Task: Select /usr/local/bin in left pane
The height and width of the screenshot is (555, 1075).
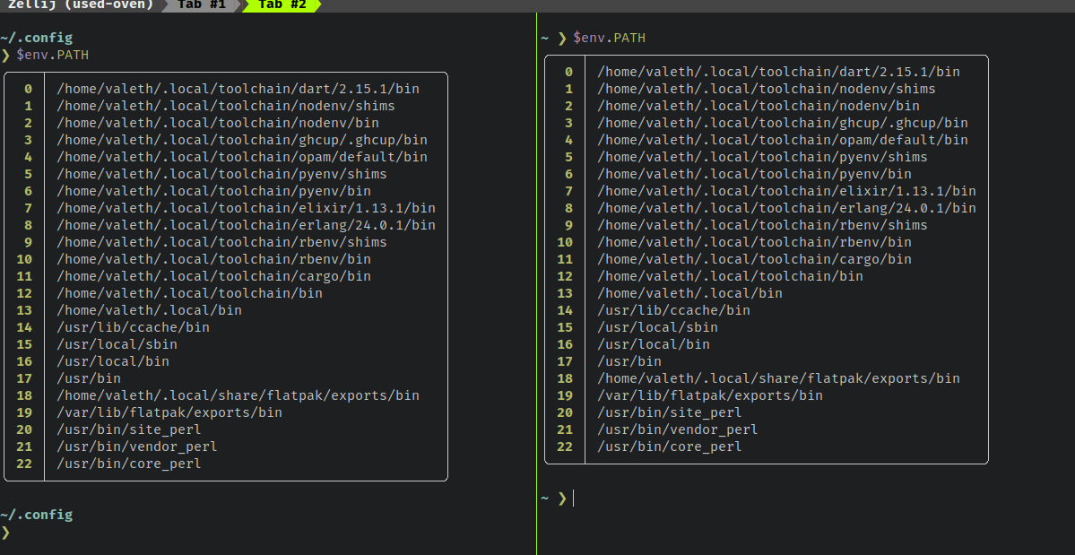Action: [x=112, y=361]
